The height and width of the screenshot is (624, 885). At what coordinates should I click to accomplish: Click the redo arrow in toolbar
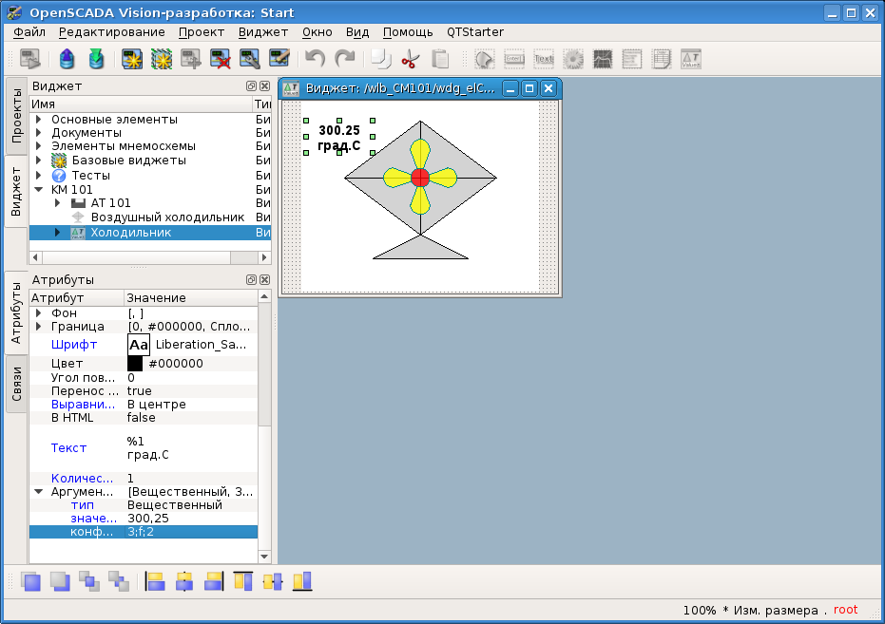coord(344,59)
